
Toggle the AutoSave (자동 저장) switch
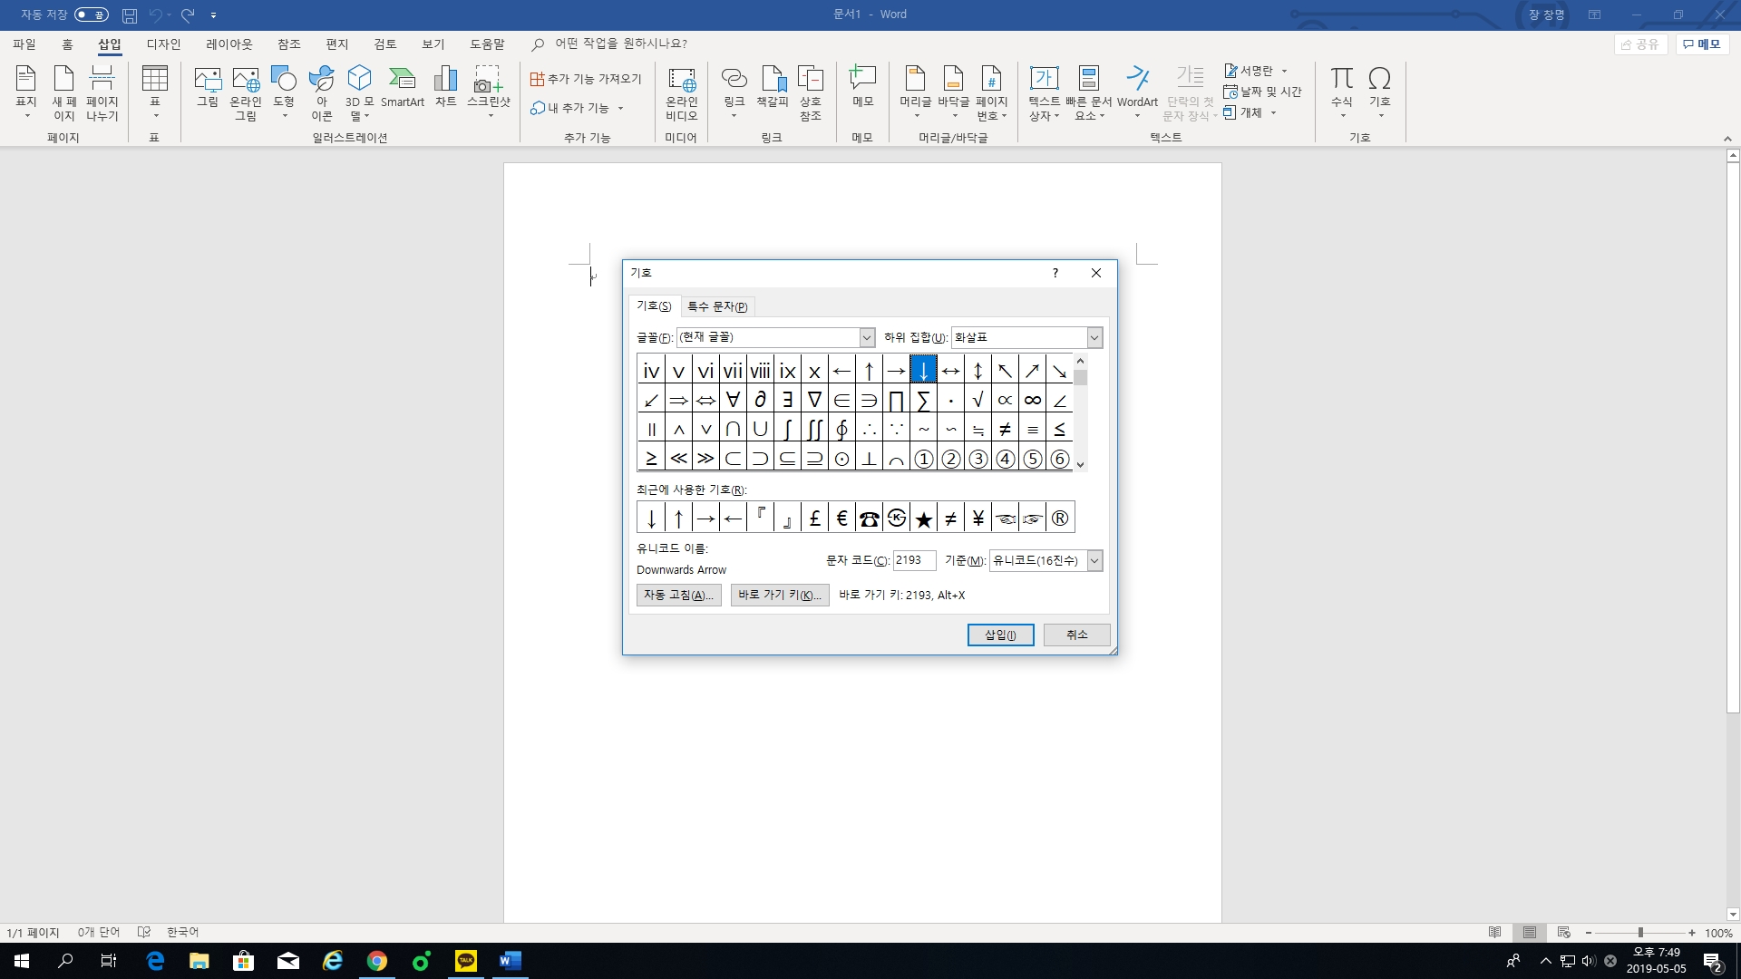click(92, 15)
